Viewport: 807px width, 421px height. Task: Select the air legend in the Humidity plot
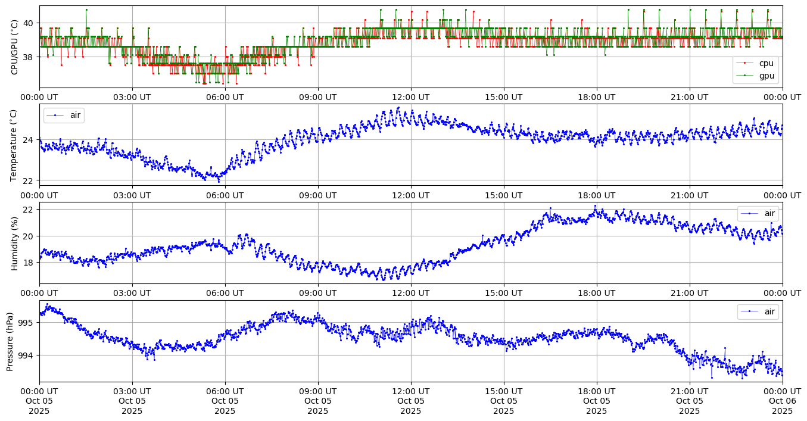tap(769, 213)
